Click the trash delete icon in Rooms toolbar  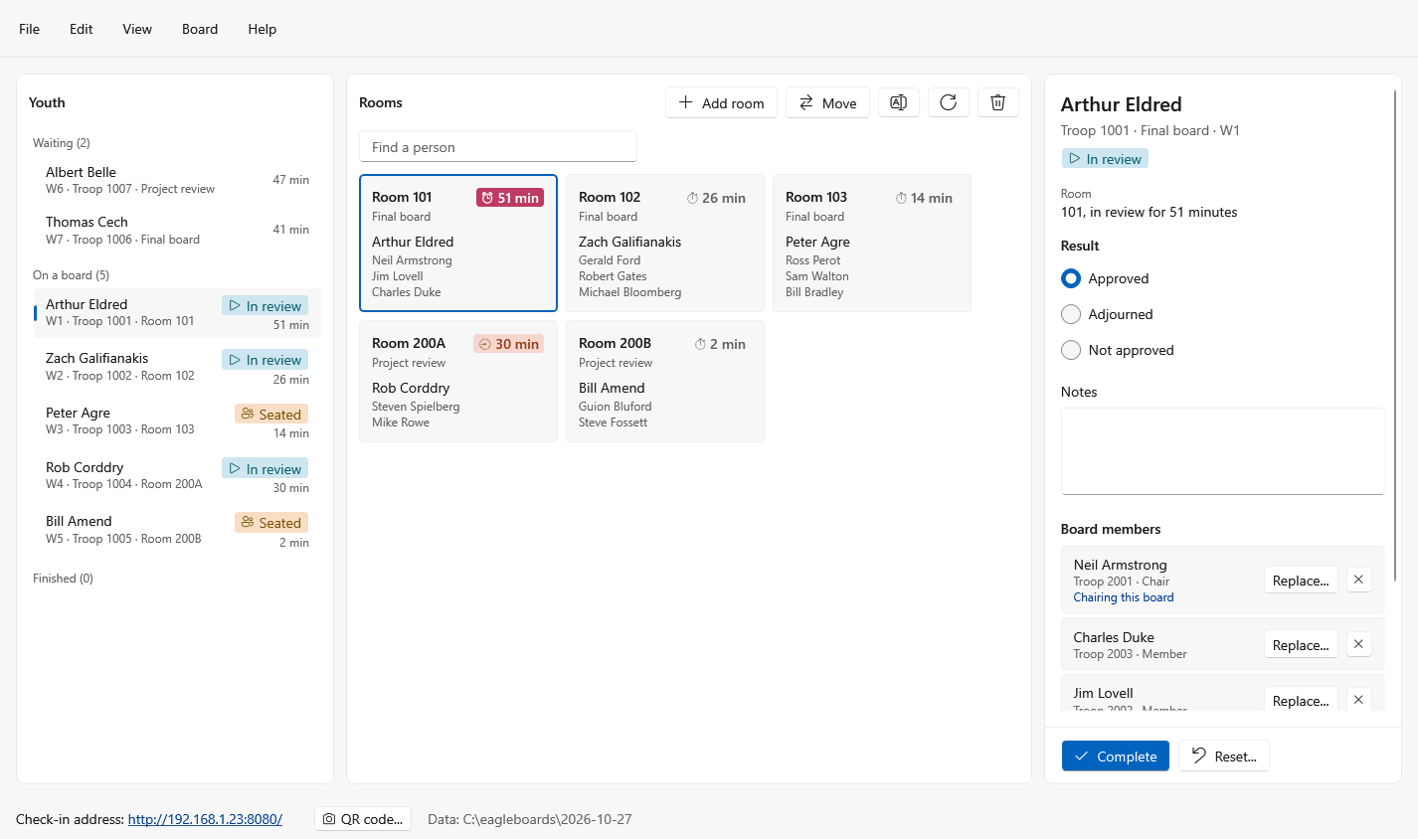pos(998,102)
